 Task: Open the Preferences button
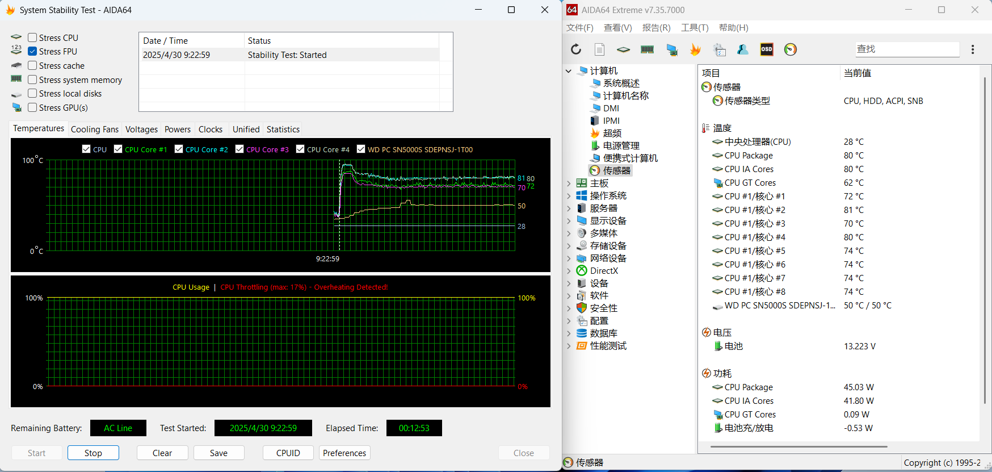pyautogui.click(x=344, y=453)
